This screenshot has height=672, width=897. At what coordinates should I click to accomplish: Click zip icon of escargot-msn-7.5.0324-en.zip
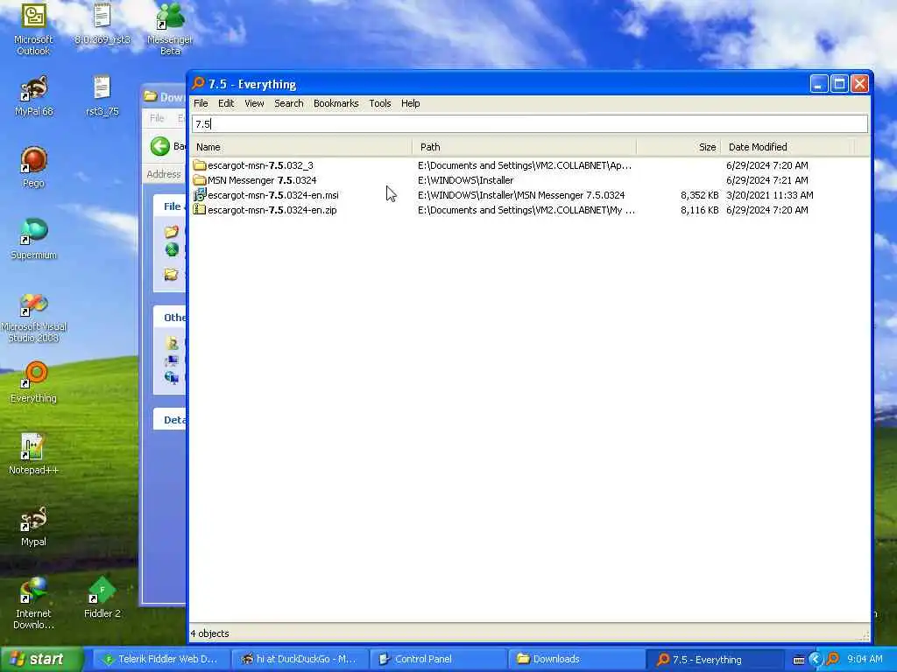coord(199,210)
